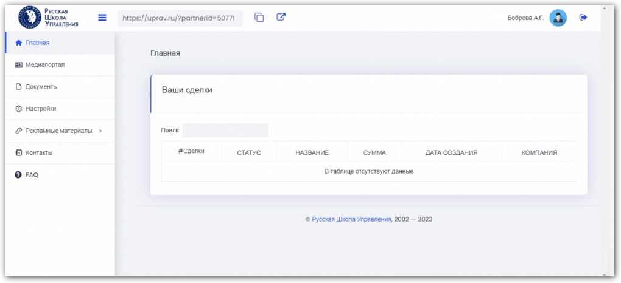Click the logout icon in the header

pos(583,18)
